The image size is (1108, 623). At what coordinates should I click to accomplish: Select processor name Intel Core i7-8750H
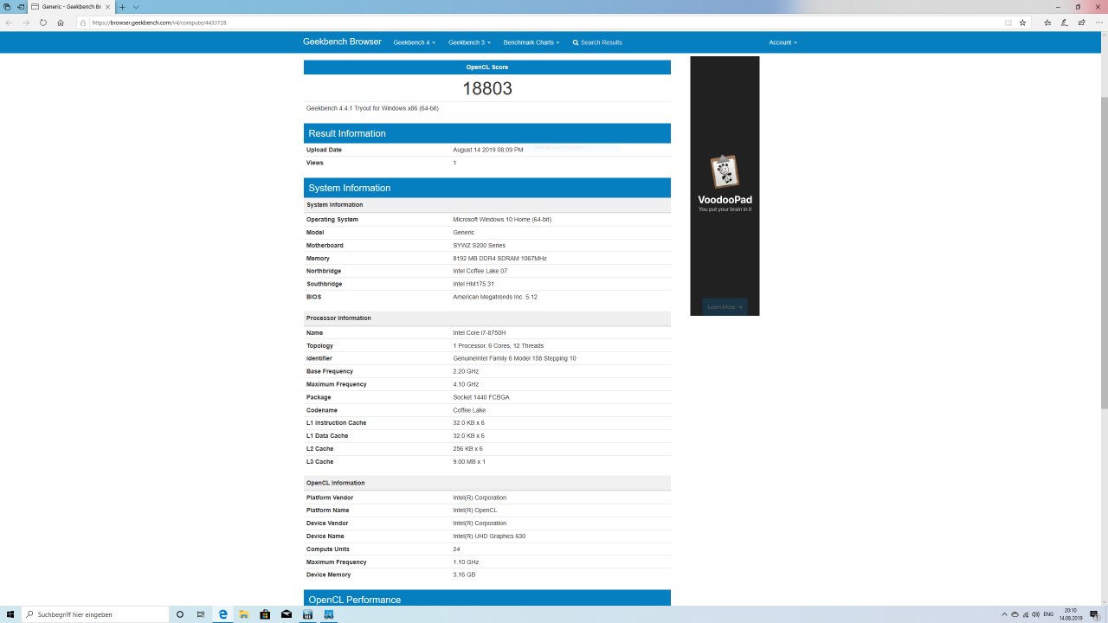(x=480, y=332)
